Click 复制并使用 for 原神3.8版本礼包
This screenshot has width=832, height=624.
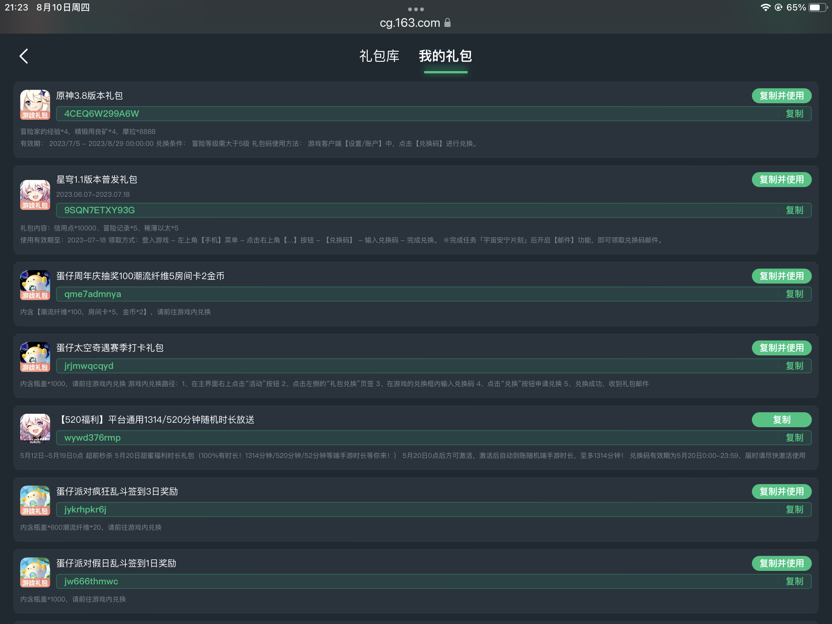(781, 95)
